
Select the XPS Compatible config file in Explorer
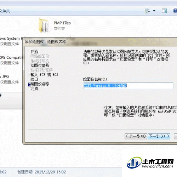(x=11, y=60)
